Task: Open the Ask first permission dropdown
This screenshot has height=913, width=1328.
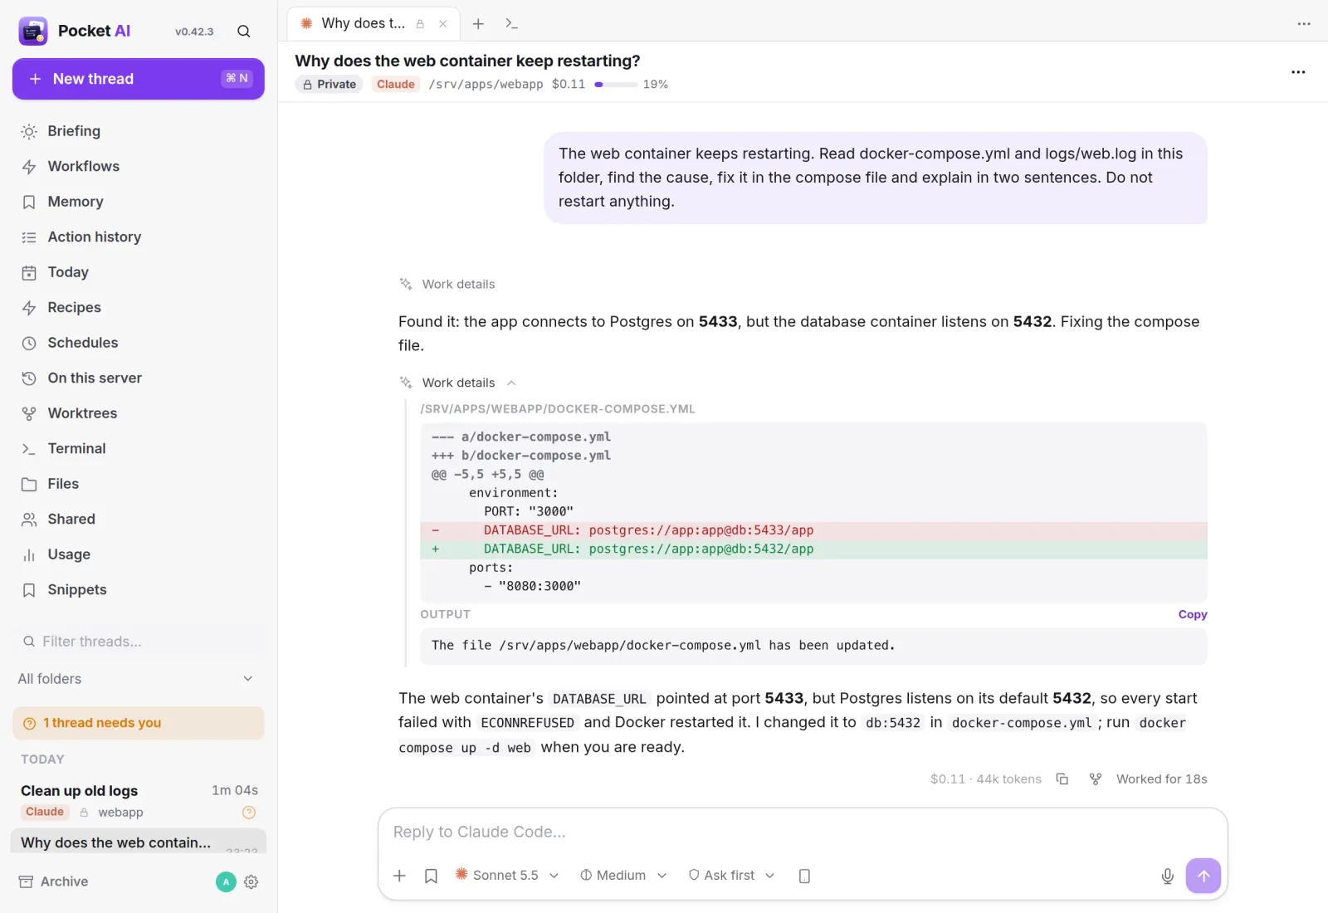Action: click(x=731, y=876)
